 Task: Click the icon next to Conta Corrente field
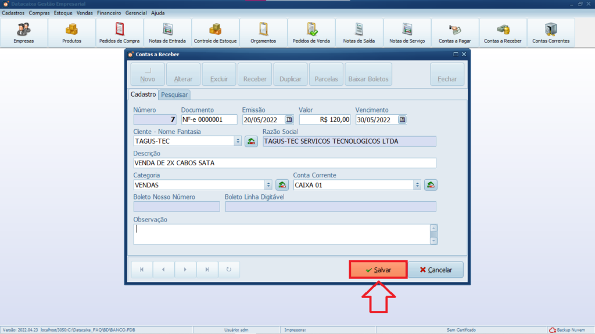pyautogui.click(x=431, y=185)
